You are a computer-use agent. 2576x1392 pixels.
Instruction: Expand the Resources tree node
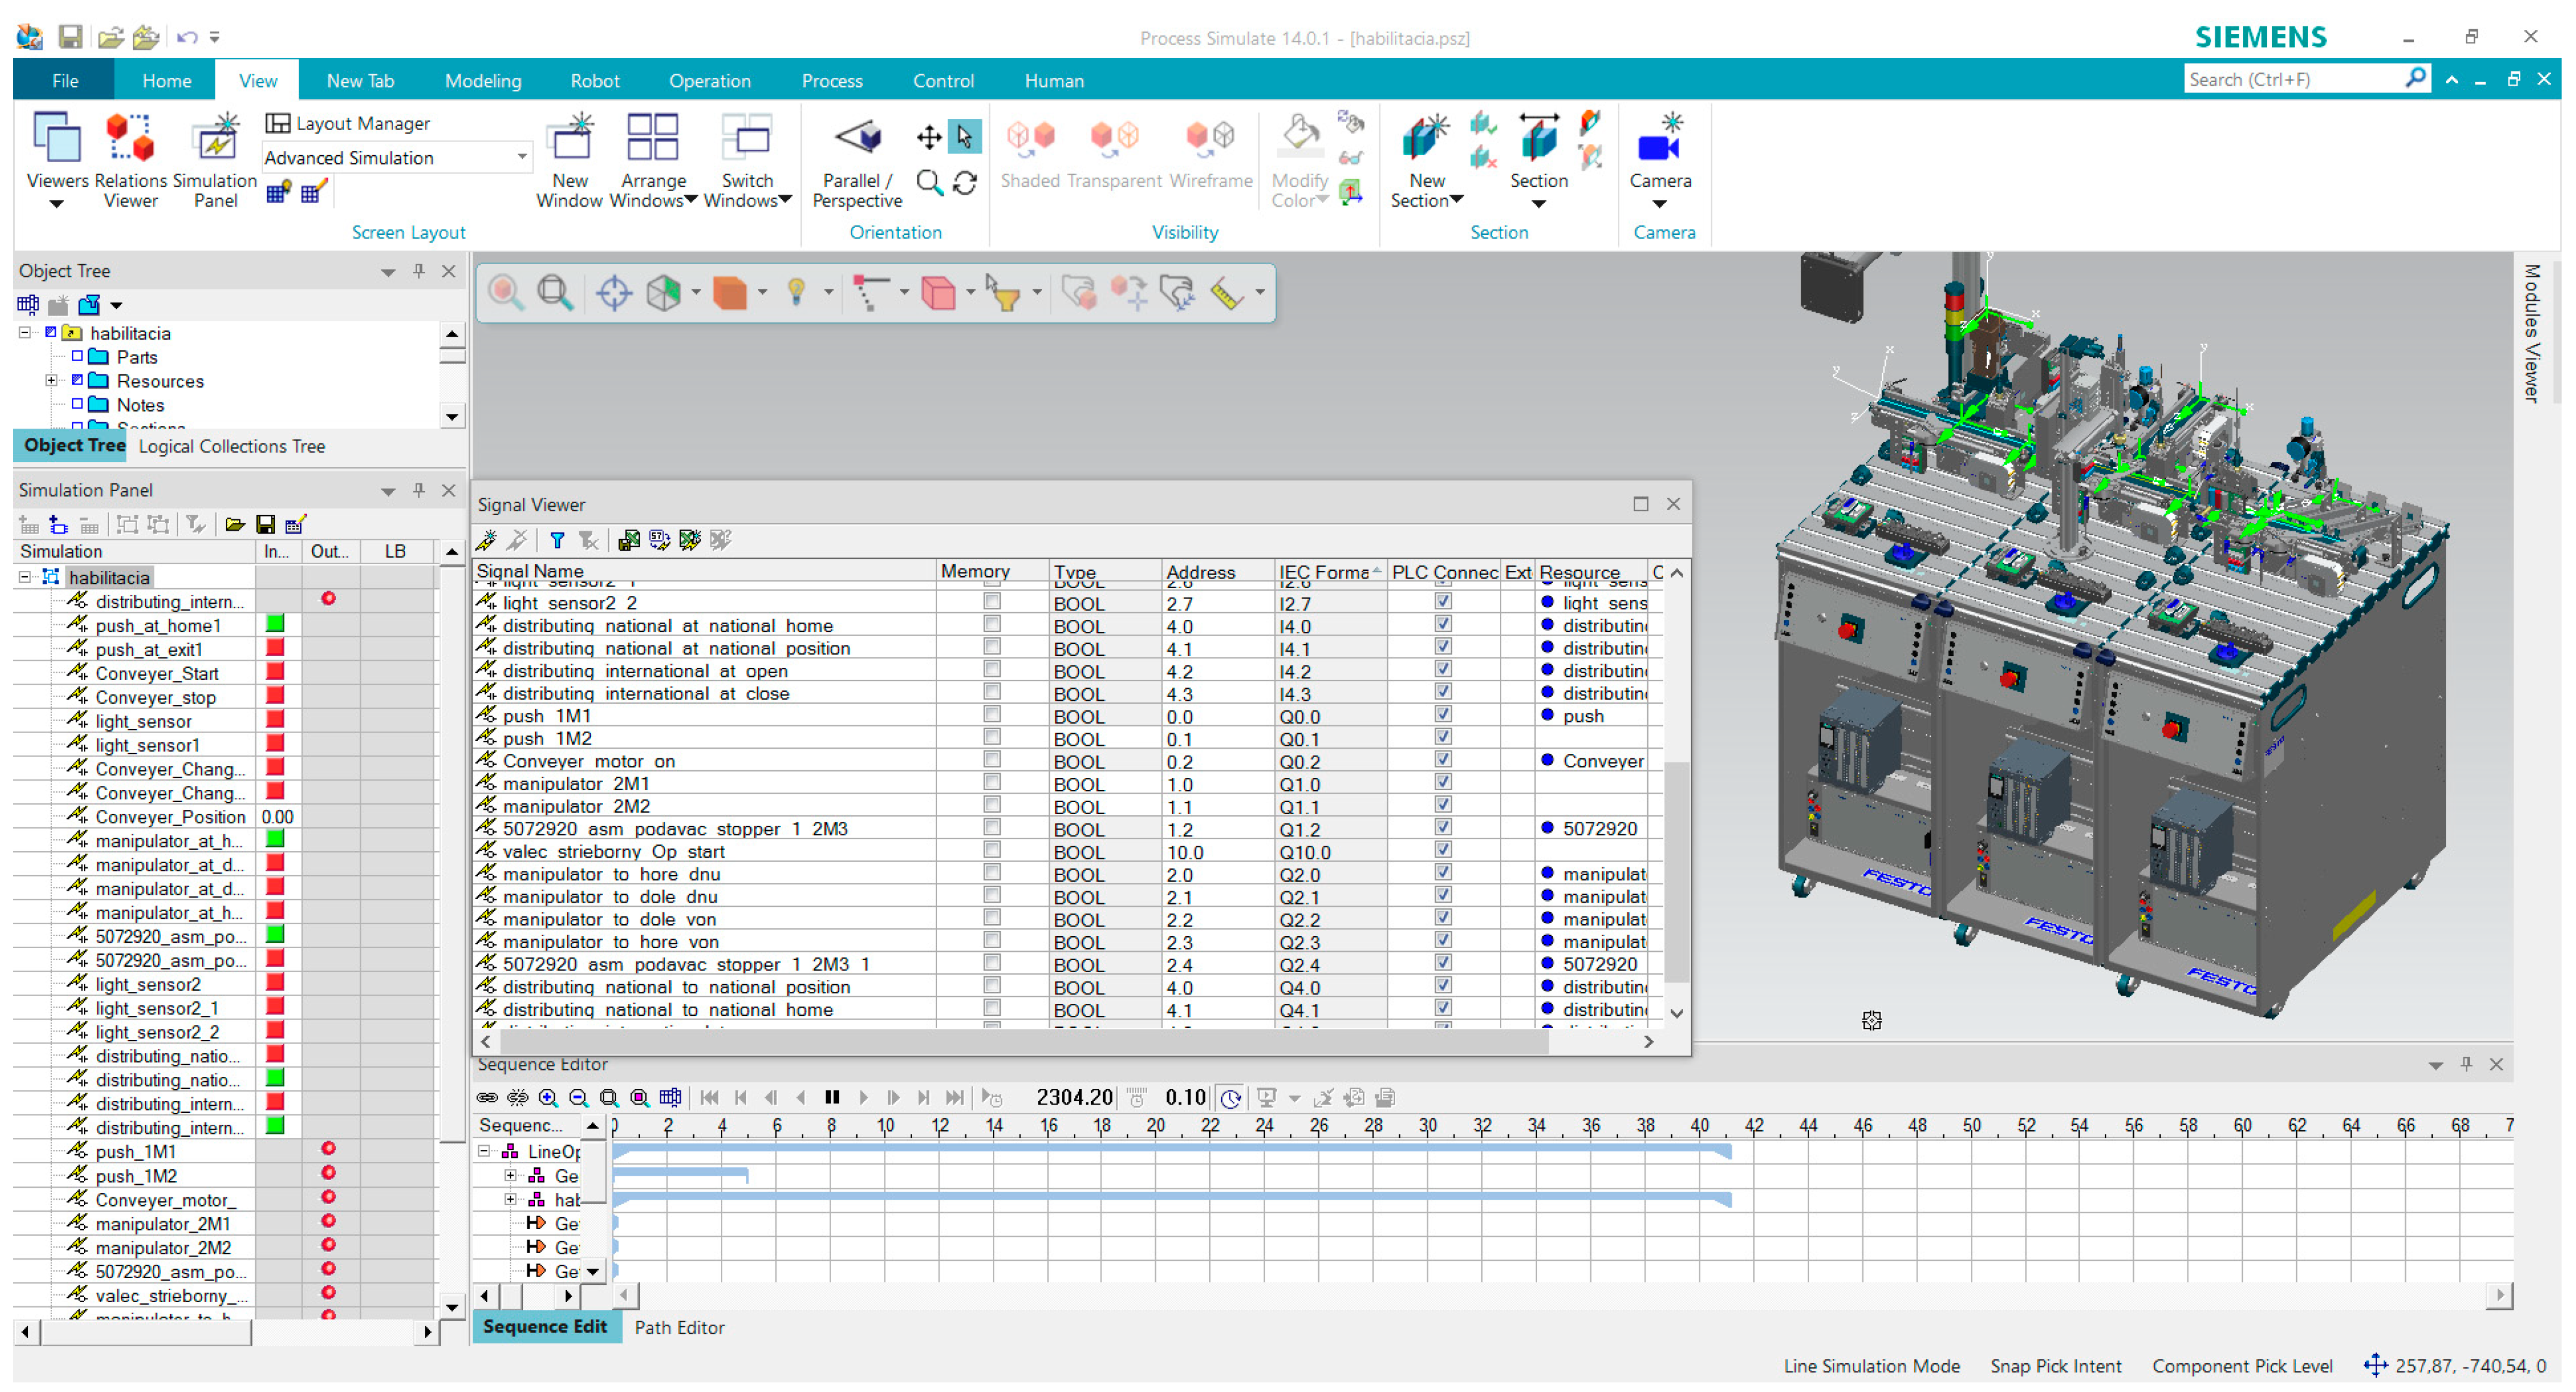[51, 381]
